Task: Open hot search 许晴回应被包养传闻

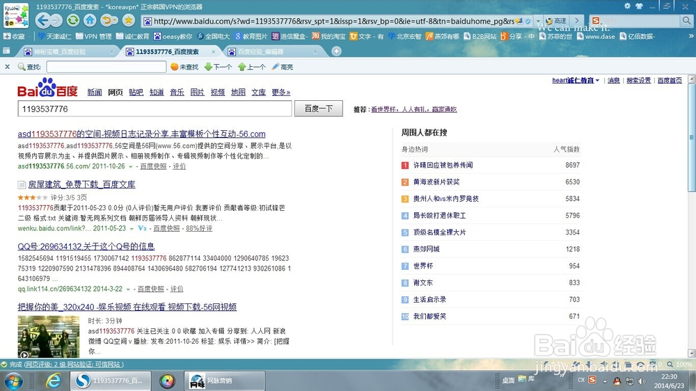Action: click(443, 165)
